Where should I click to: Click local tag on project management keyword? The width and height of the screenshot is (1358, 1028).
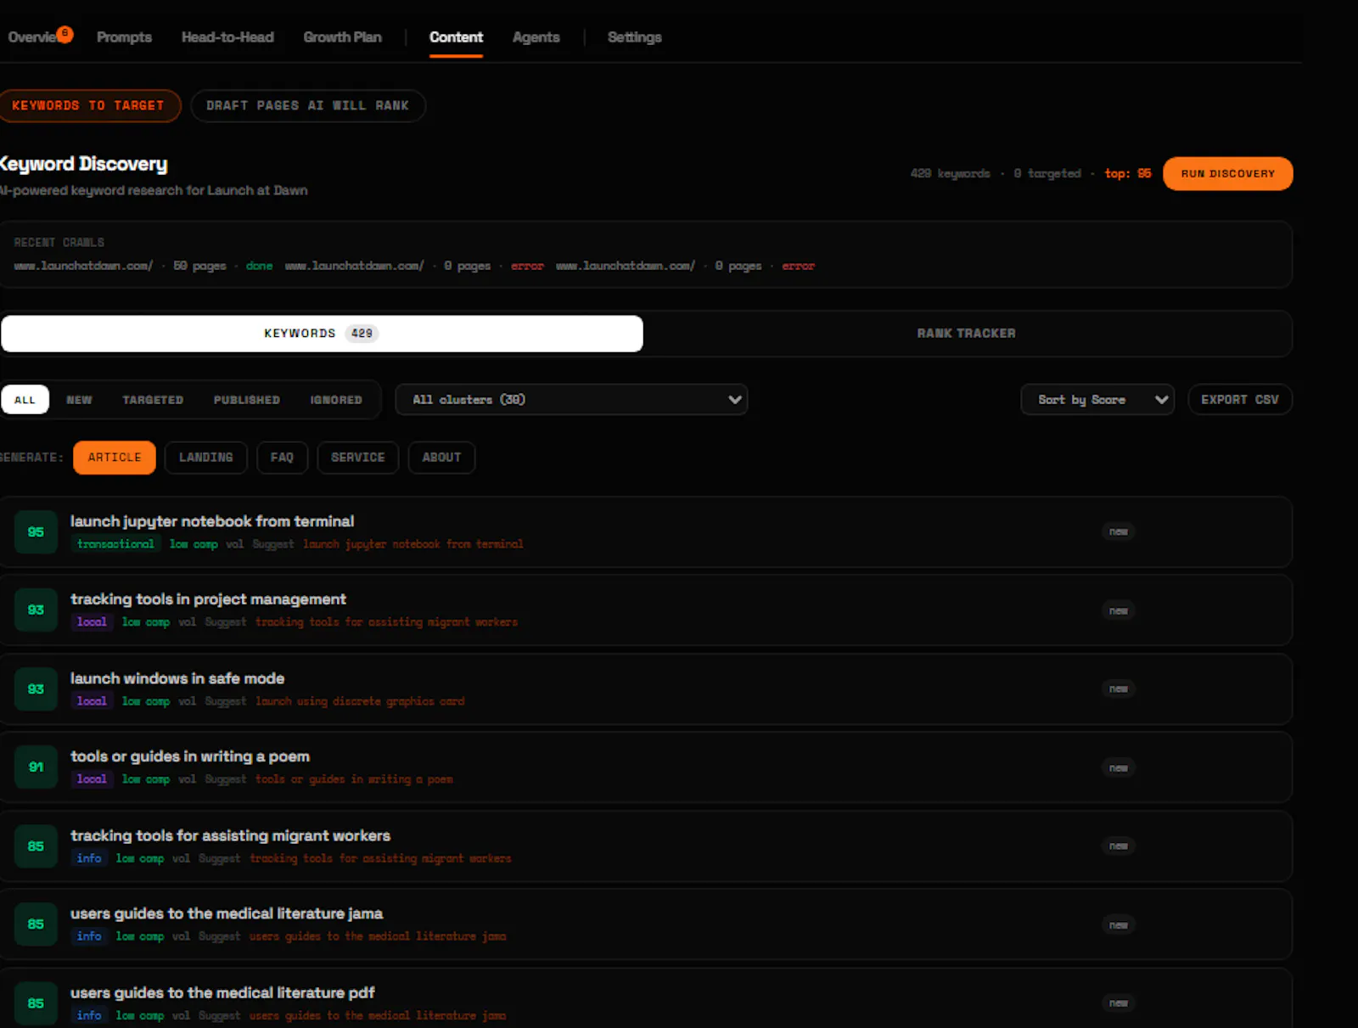pos(92,622)
